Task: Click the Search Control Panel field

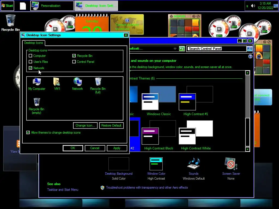Action: click(216, 48)
